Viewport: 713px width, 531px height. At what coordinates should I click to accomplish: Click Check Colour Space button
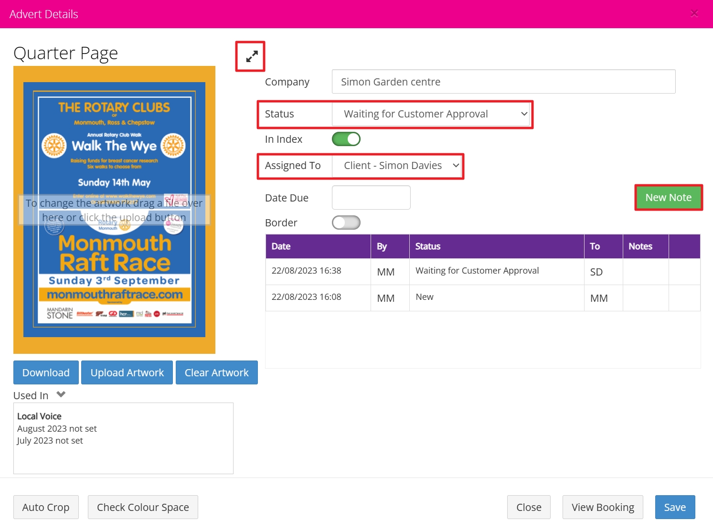coord(143,507)
